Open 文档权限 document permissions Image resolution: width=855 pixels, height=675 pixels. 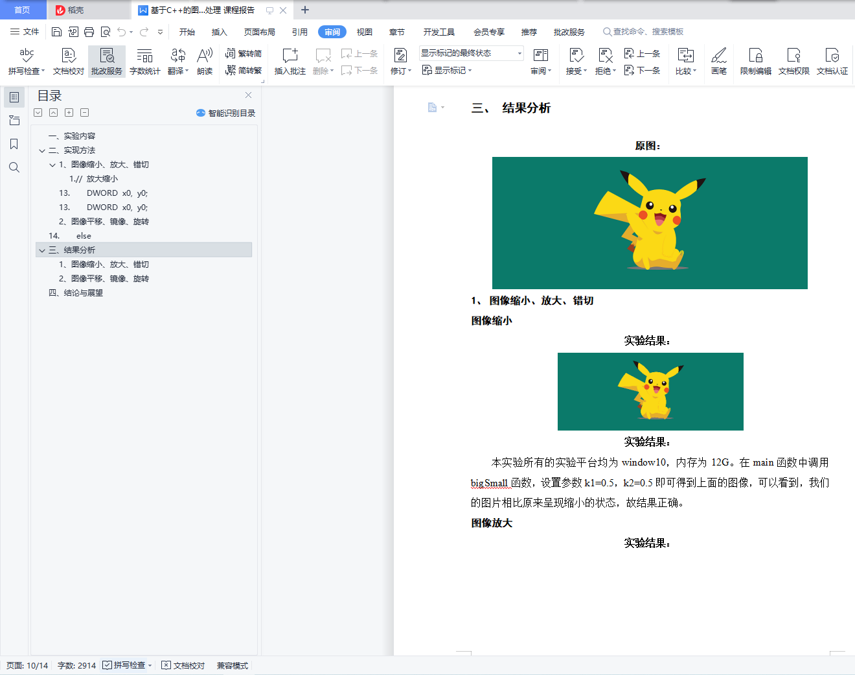click(794, 62)
